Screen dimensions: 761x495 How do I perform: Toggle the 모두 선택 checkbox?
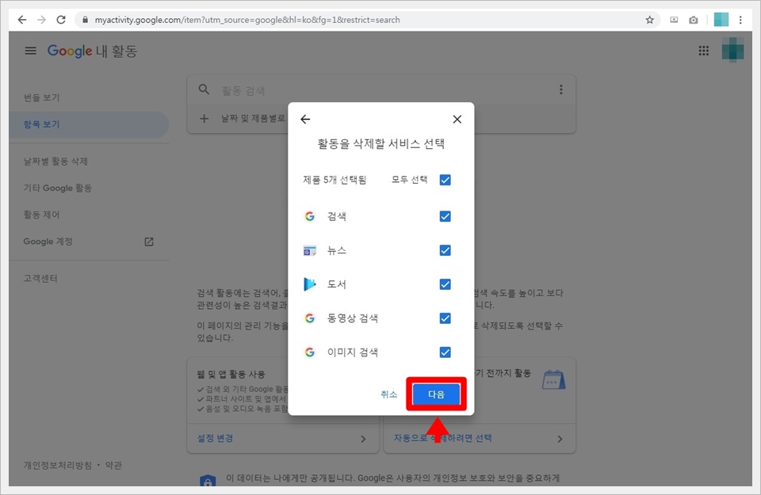click(x=445, y=180)
